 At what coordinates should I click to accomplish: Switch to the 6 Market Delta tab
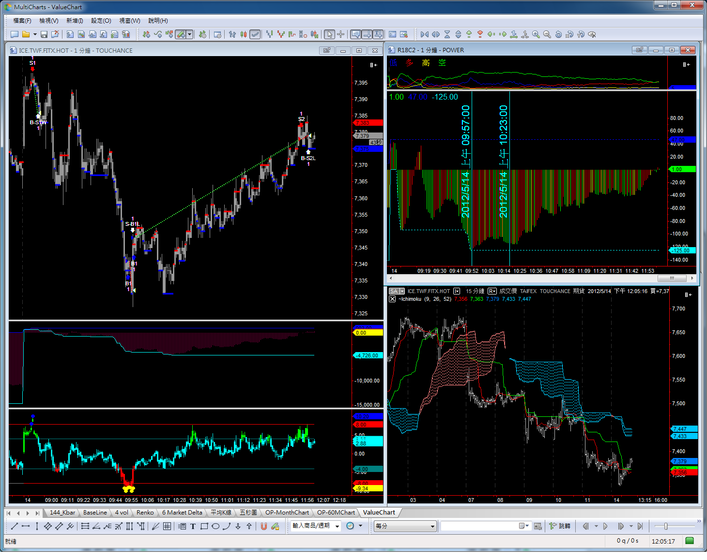click(182, 513)
